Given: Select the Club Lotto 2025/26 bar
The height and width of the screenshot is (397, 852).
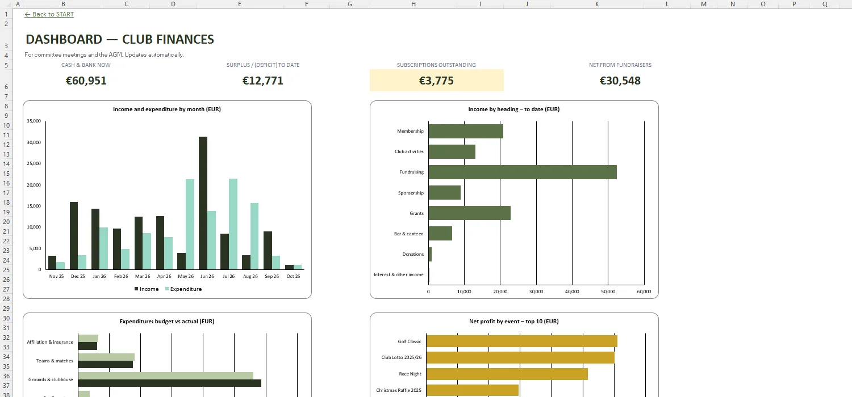Looking at the screenshot, I should 520,357.
